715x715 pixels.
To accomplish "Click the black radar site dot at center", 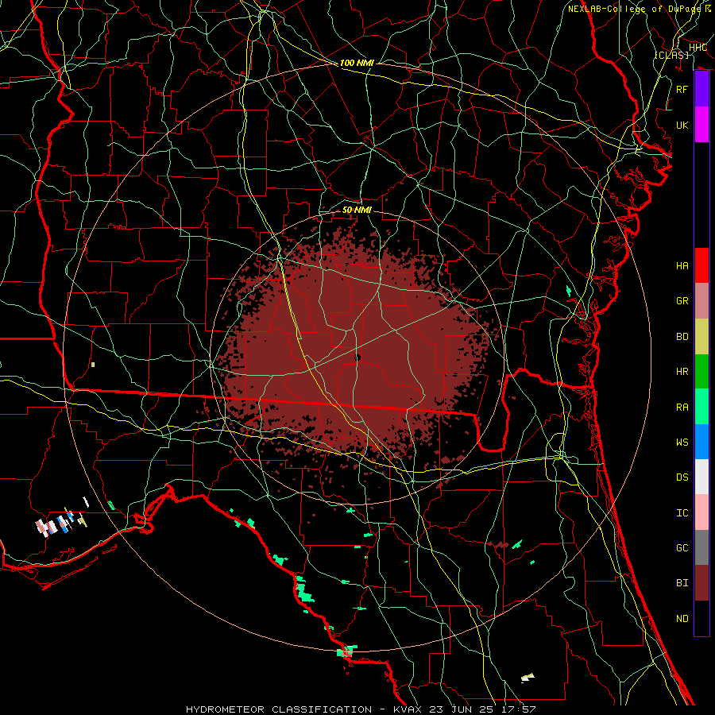I will click(357, 358).
